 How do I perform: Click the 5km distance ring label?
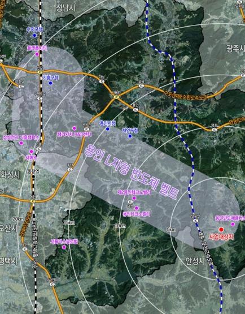(x=171, y=229)
